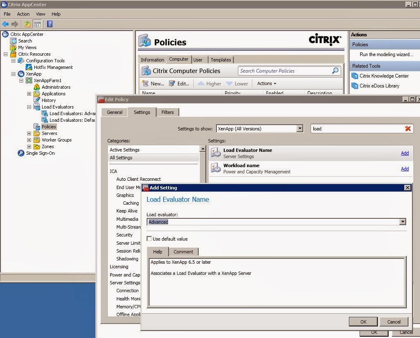Open the Load evaluator dropdown

403,222
